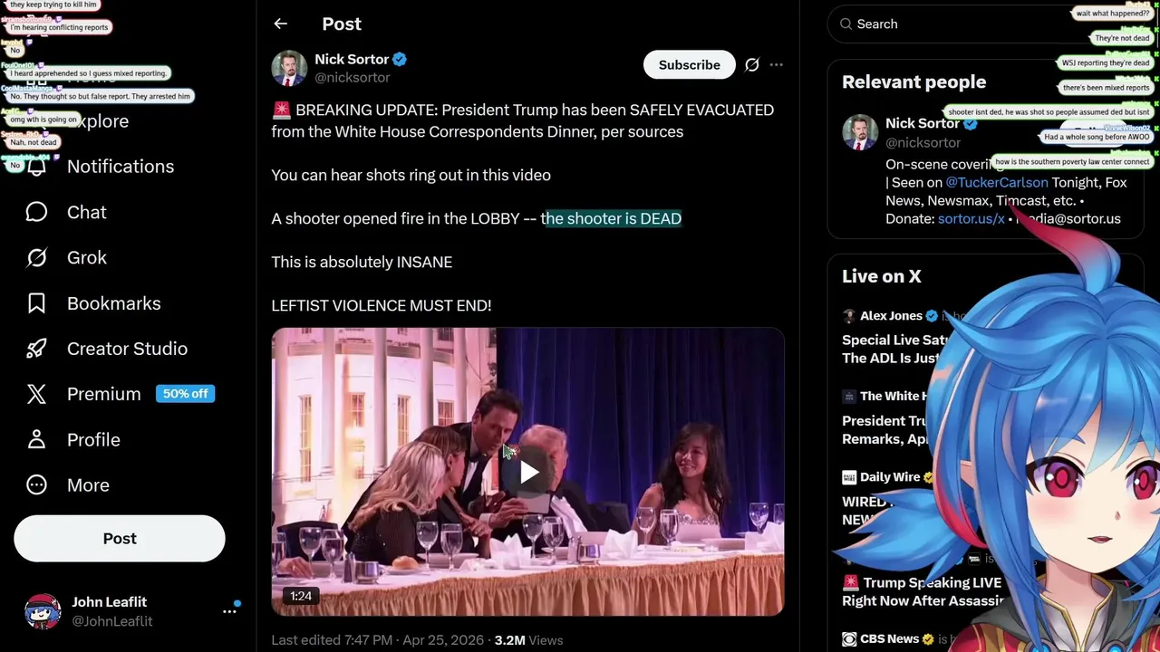Screen dimensions: 1160x652
Task: Open the sortor.us/x donate link
Action: click(x=971, y=218)
